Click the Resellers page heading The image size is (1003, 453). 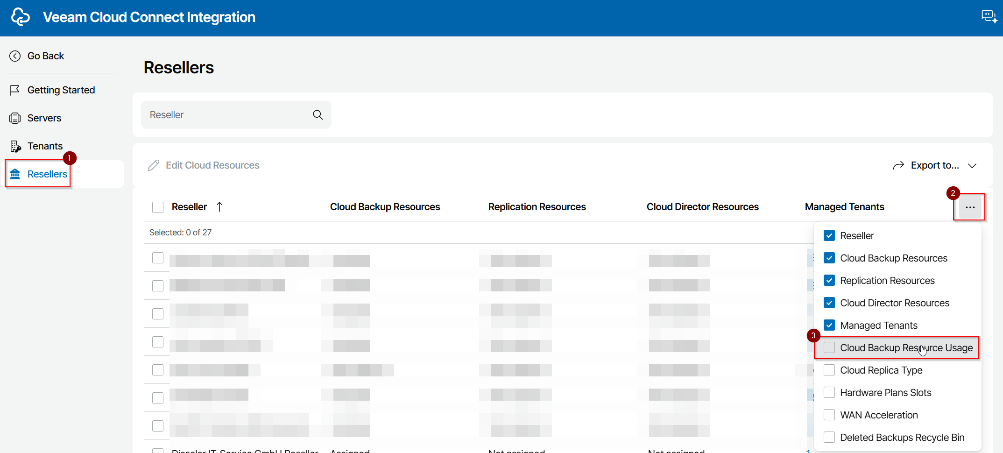coord(179,68)
